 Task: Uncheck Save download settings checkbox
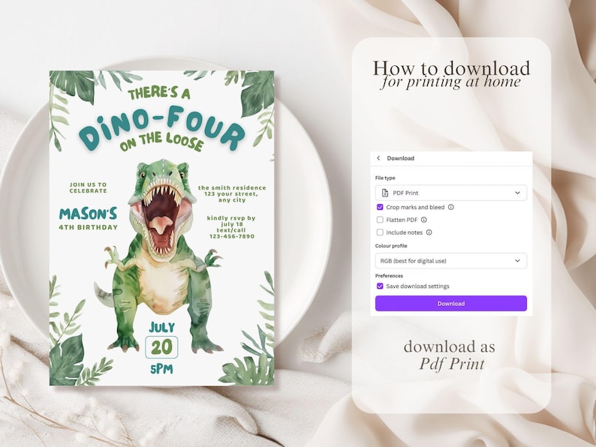pyautogui.click(x=380, y=286)
